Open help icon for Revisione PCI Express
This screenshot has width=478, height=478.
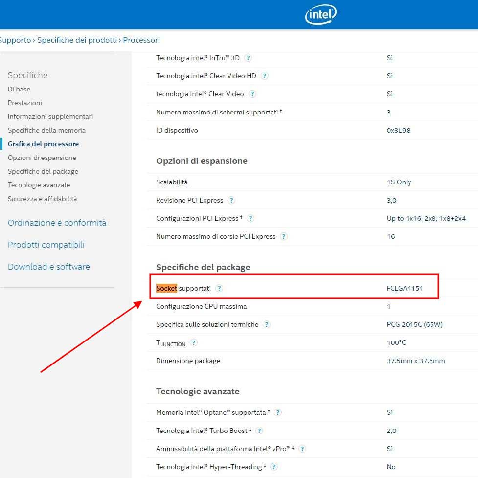point(231,200)
